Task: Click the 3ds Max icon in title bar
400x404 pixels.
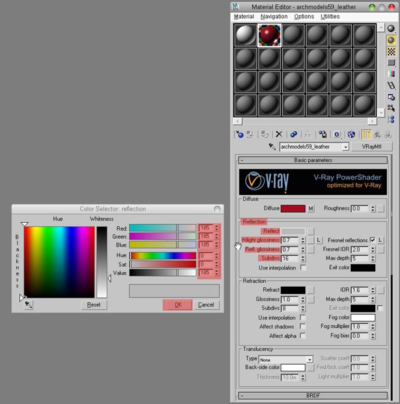Action: pos(235,7)
